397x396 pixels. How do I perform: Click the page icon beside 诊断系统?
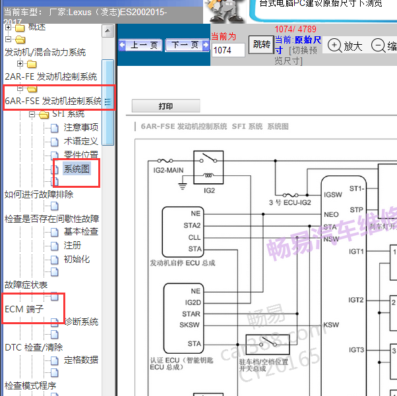click(x=55, y=322)
